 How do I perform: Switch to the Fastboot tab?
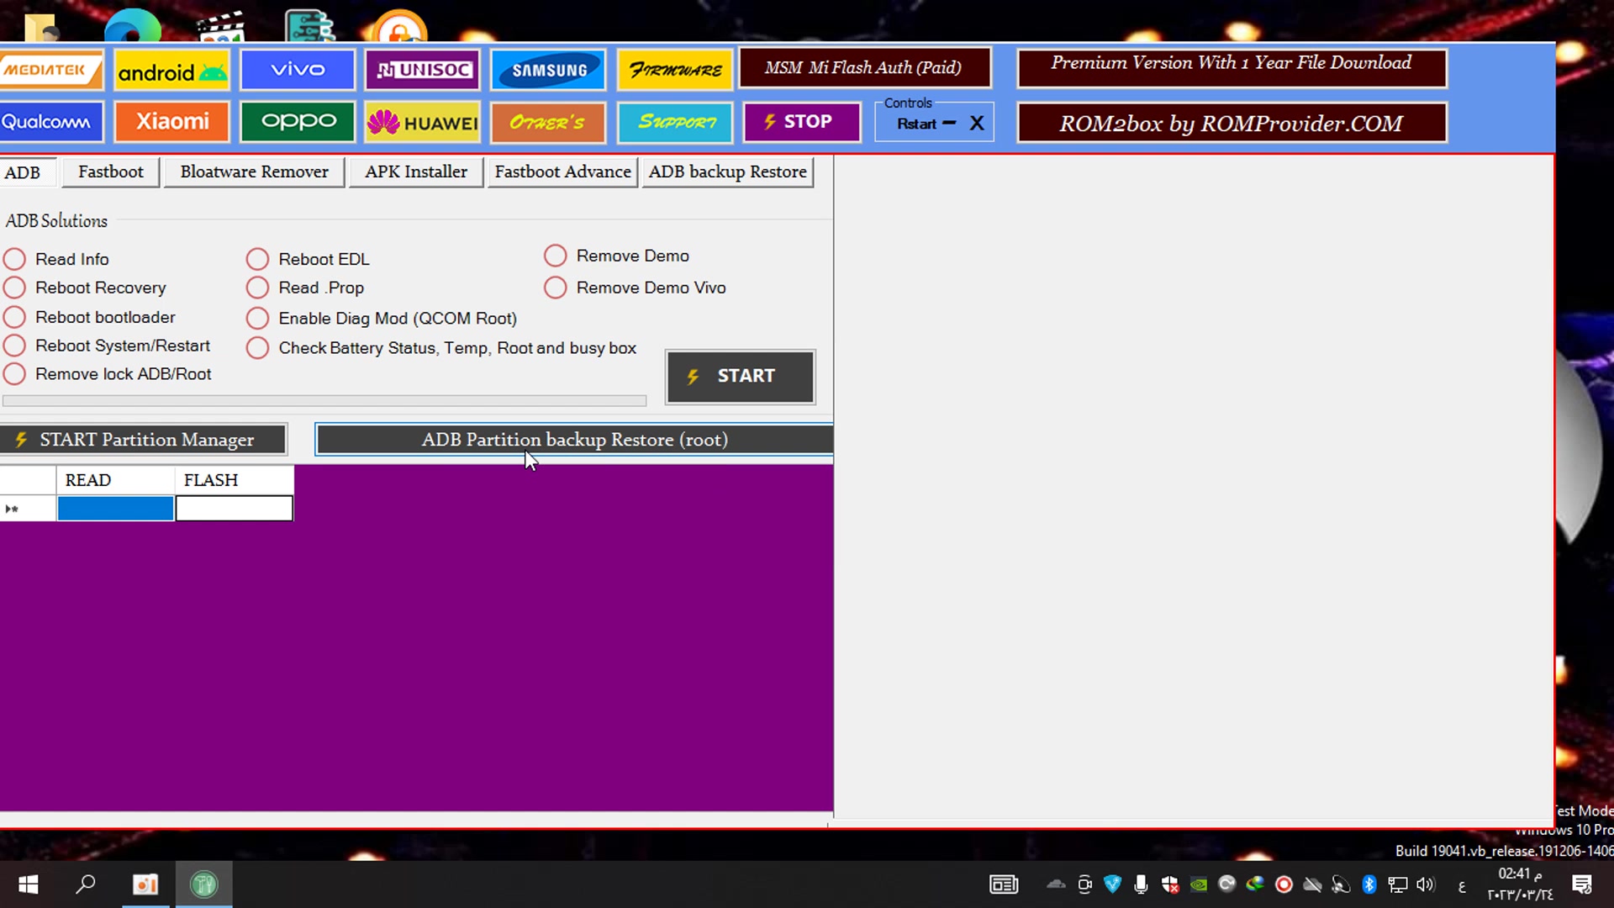coord(111,172)
